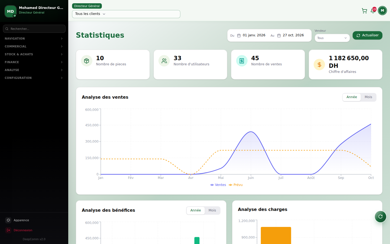Click the Actualiser button
The image size is (390, 244).
(x=368, y=35)
